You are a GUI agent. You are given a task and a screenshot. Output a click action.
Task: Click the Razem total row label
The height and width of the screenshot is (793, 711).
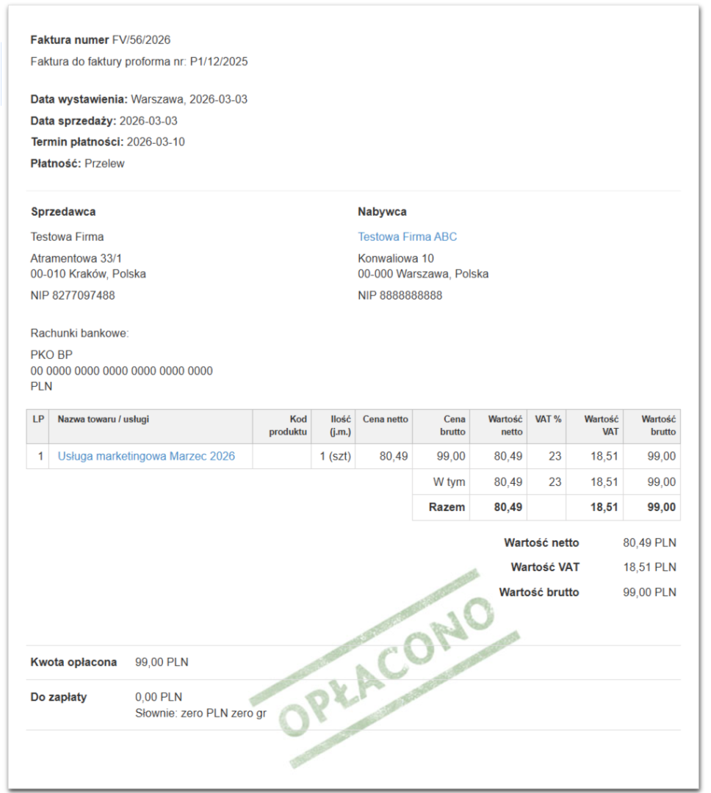point(447,507)
